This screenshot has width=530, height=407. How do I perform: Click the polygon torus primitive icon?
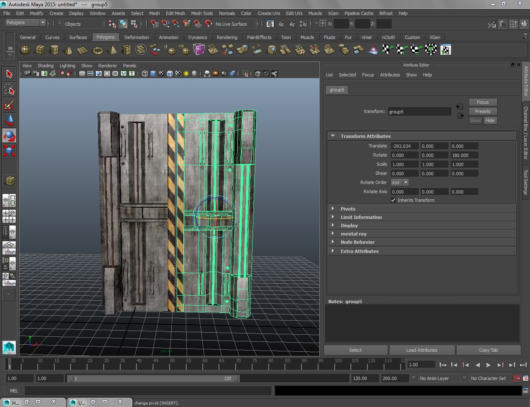point(97,49)
